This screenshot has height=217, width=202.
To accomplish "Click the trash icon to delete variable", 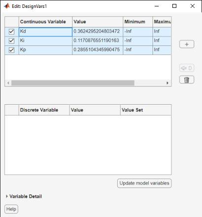I will coord(187,80).
